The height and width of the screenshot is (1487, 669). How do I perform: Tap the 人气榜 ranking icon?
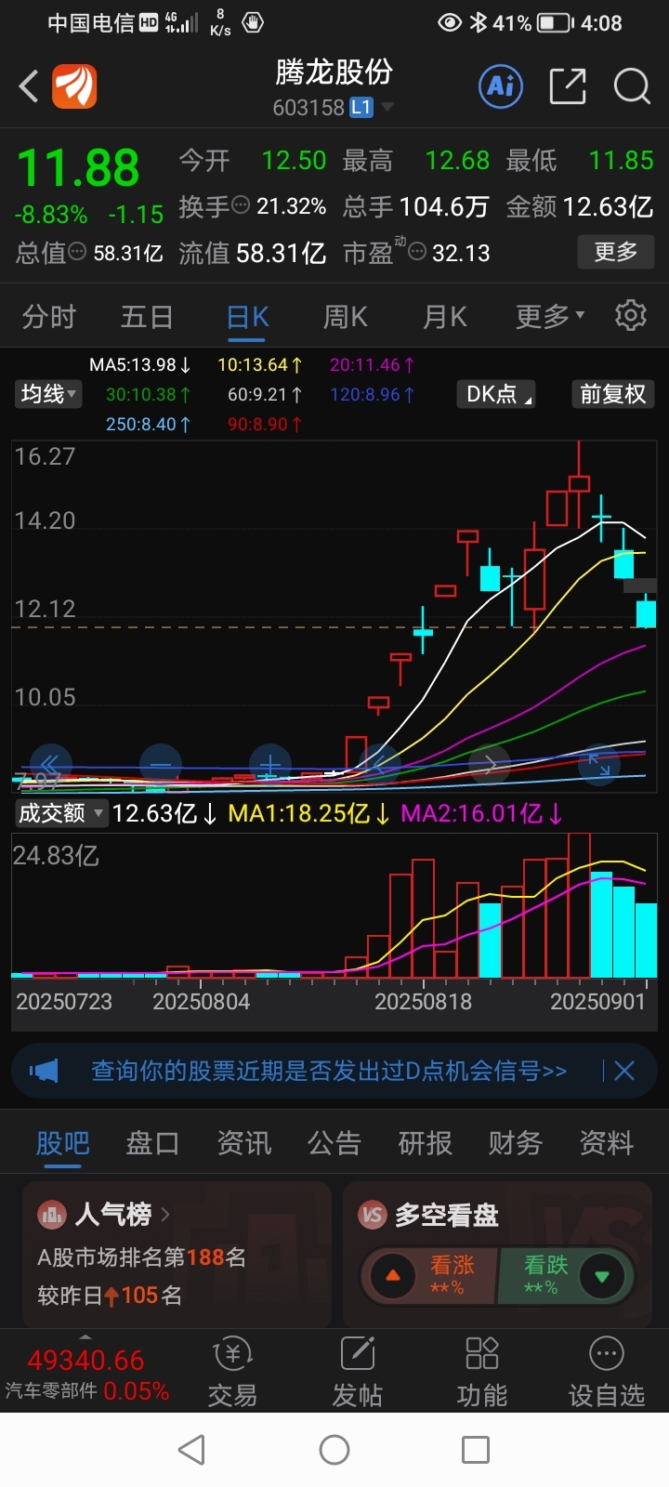pyautogui.click(x=52, y=1214)
